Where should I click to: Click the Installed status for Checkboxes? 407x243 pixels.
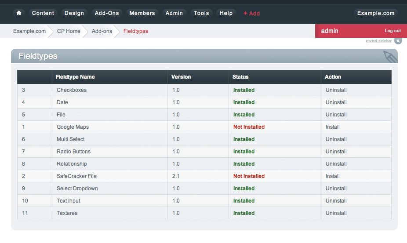(x=244, y=90)
